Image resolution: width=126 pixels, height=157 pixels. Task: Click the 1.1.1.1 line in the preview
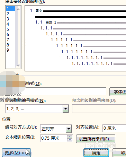click(x=86, y=34)
